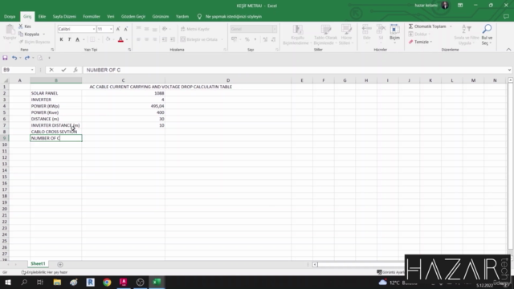
Task: Undo the last action
Action: click(x=14, y=58)
